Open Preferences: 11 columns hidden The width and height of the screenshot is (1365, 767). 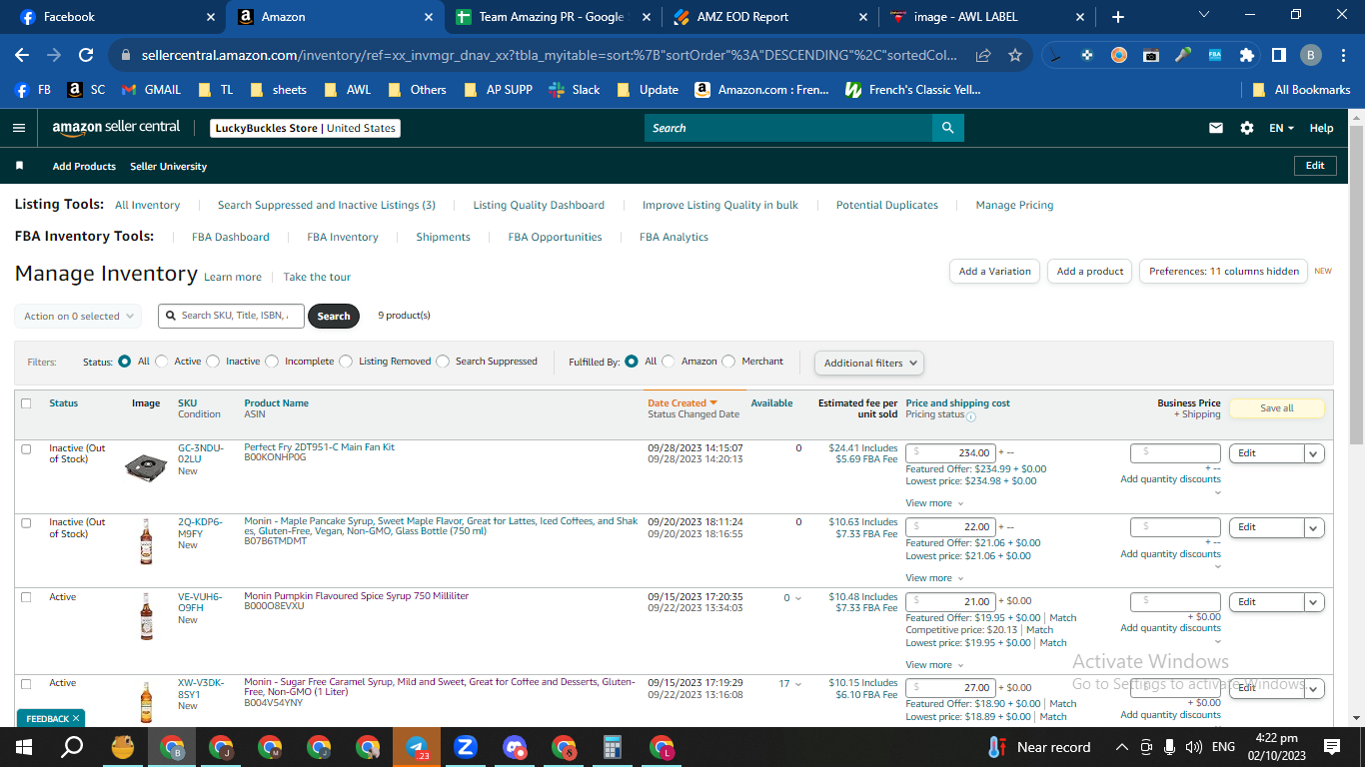click(1223, 272)
